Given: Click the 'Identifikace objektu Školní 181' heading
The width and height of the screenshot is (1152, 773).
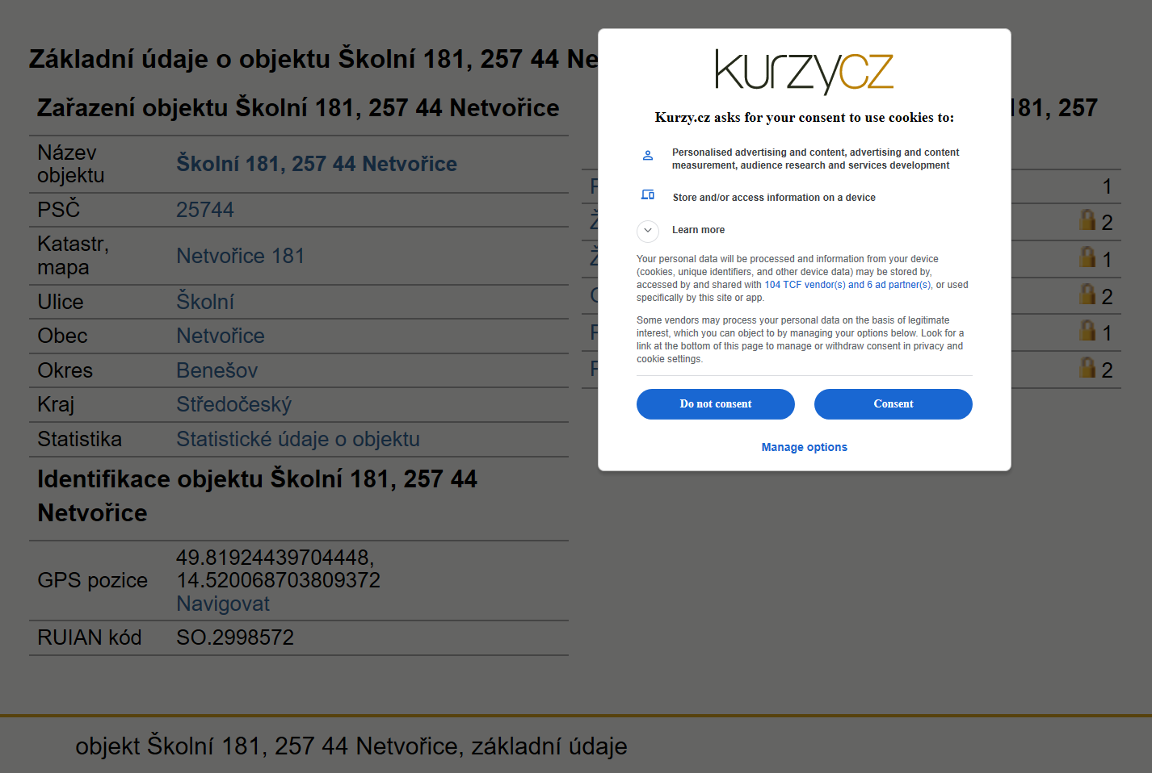Looking at the screenshot, I should coord(257,495).
